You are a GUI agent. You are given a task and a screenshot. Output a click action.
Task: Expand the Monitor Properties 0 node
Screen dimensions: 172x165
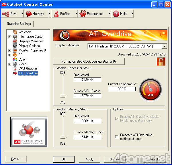(10, 50)
